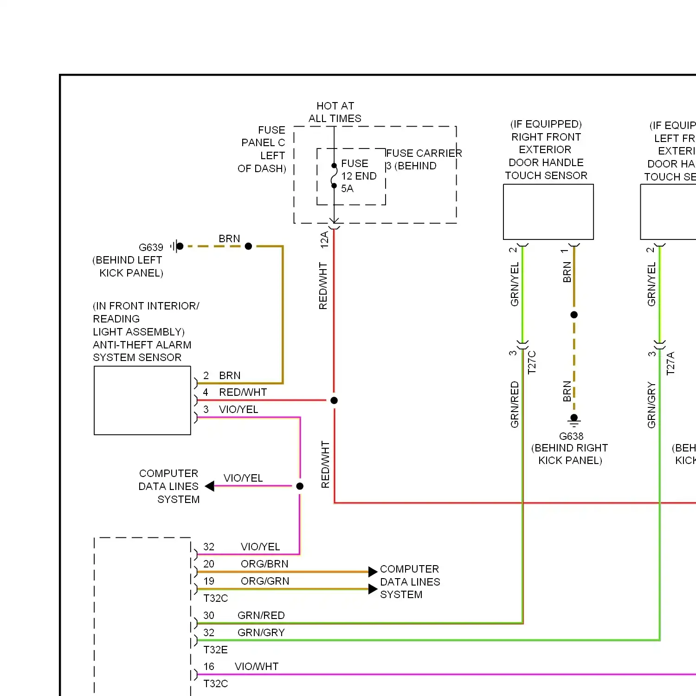Screen dimensions: 696x696
Task: Click GRN/YEL label under left front sensor
Action: [x=651, y=284]
